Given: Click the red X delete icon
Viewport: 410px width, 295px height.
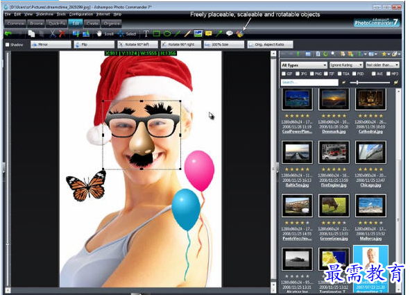Looking at the screenshot, I should coord(62,33).
